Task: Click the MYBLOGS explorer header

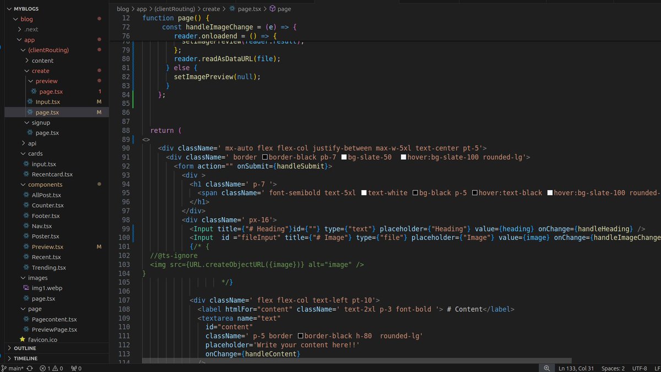Action: (25, 8)
